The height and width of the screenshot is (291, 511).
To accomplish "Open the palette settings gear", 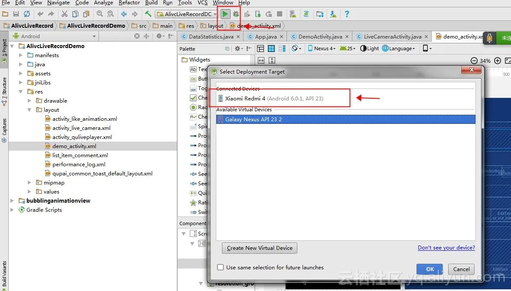I will point(238,48).
